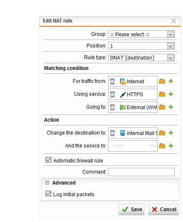The image size is (183, 222).
Task: Change Rule type from DNAT dropdown
Action: 141,57
